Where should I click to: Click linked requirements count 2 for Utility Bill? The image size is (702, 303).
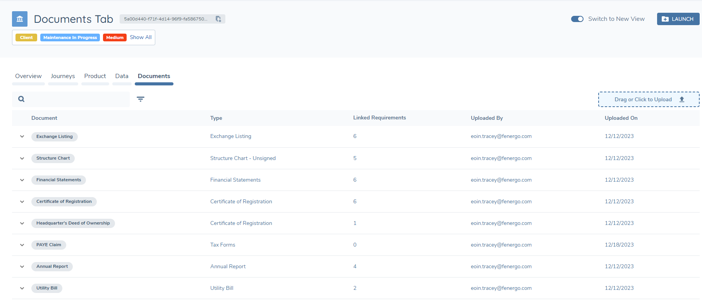click(355, 288)
